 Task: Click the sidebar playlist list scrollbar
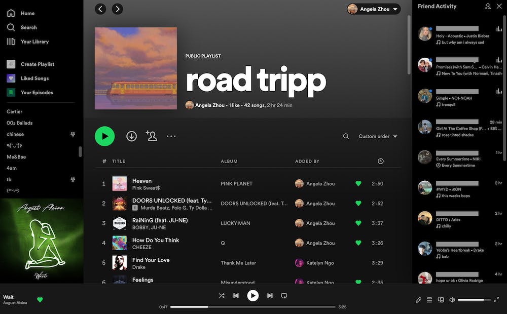point(80,151)
